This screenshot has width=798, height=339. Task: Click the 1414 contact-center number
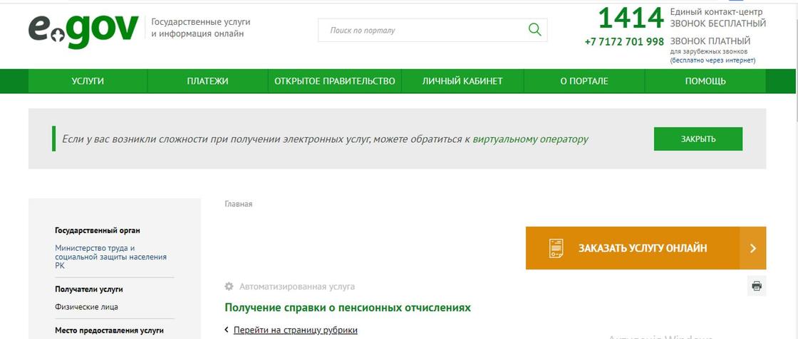coord(631,18)
